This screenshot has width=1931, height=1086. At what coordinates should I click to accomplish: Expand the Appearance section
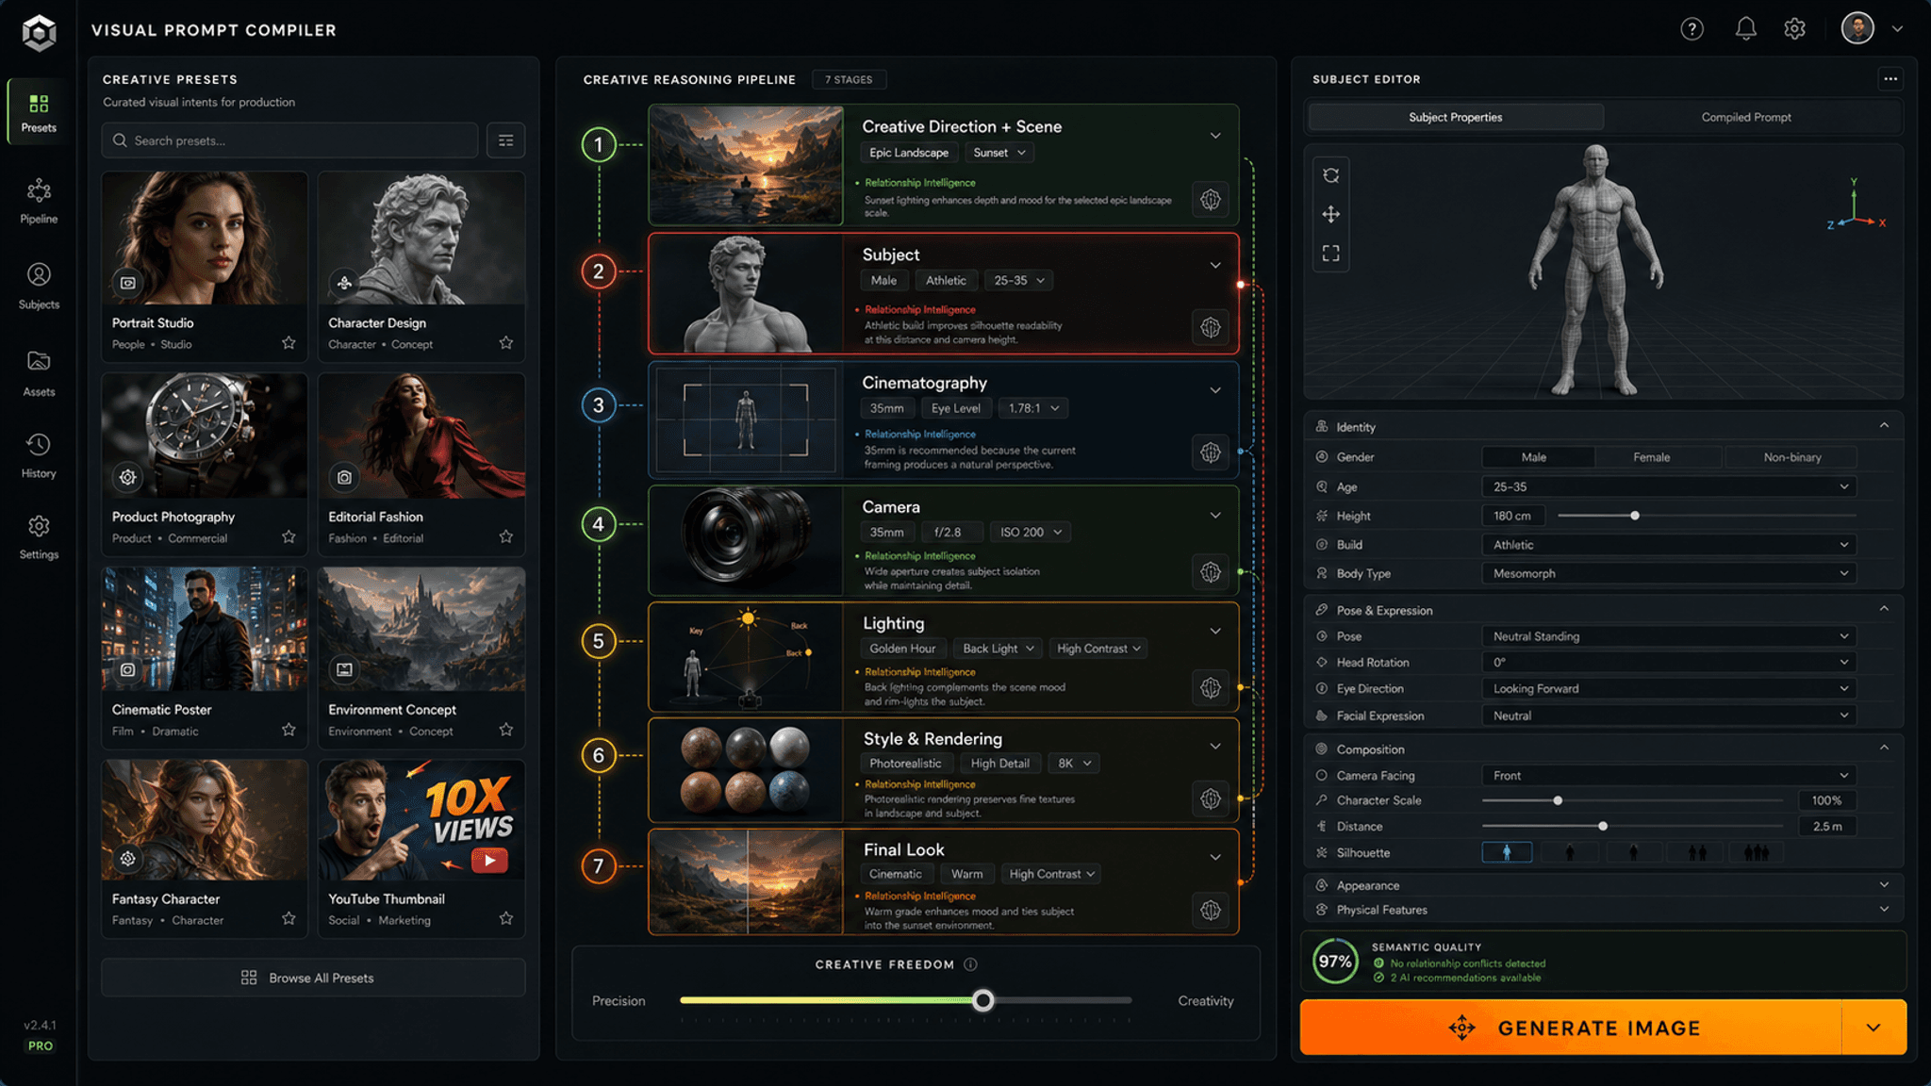(x=1603, y=885)
